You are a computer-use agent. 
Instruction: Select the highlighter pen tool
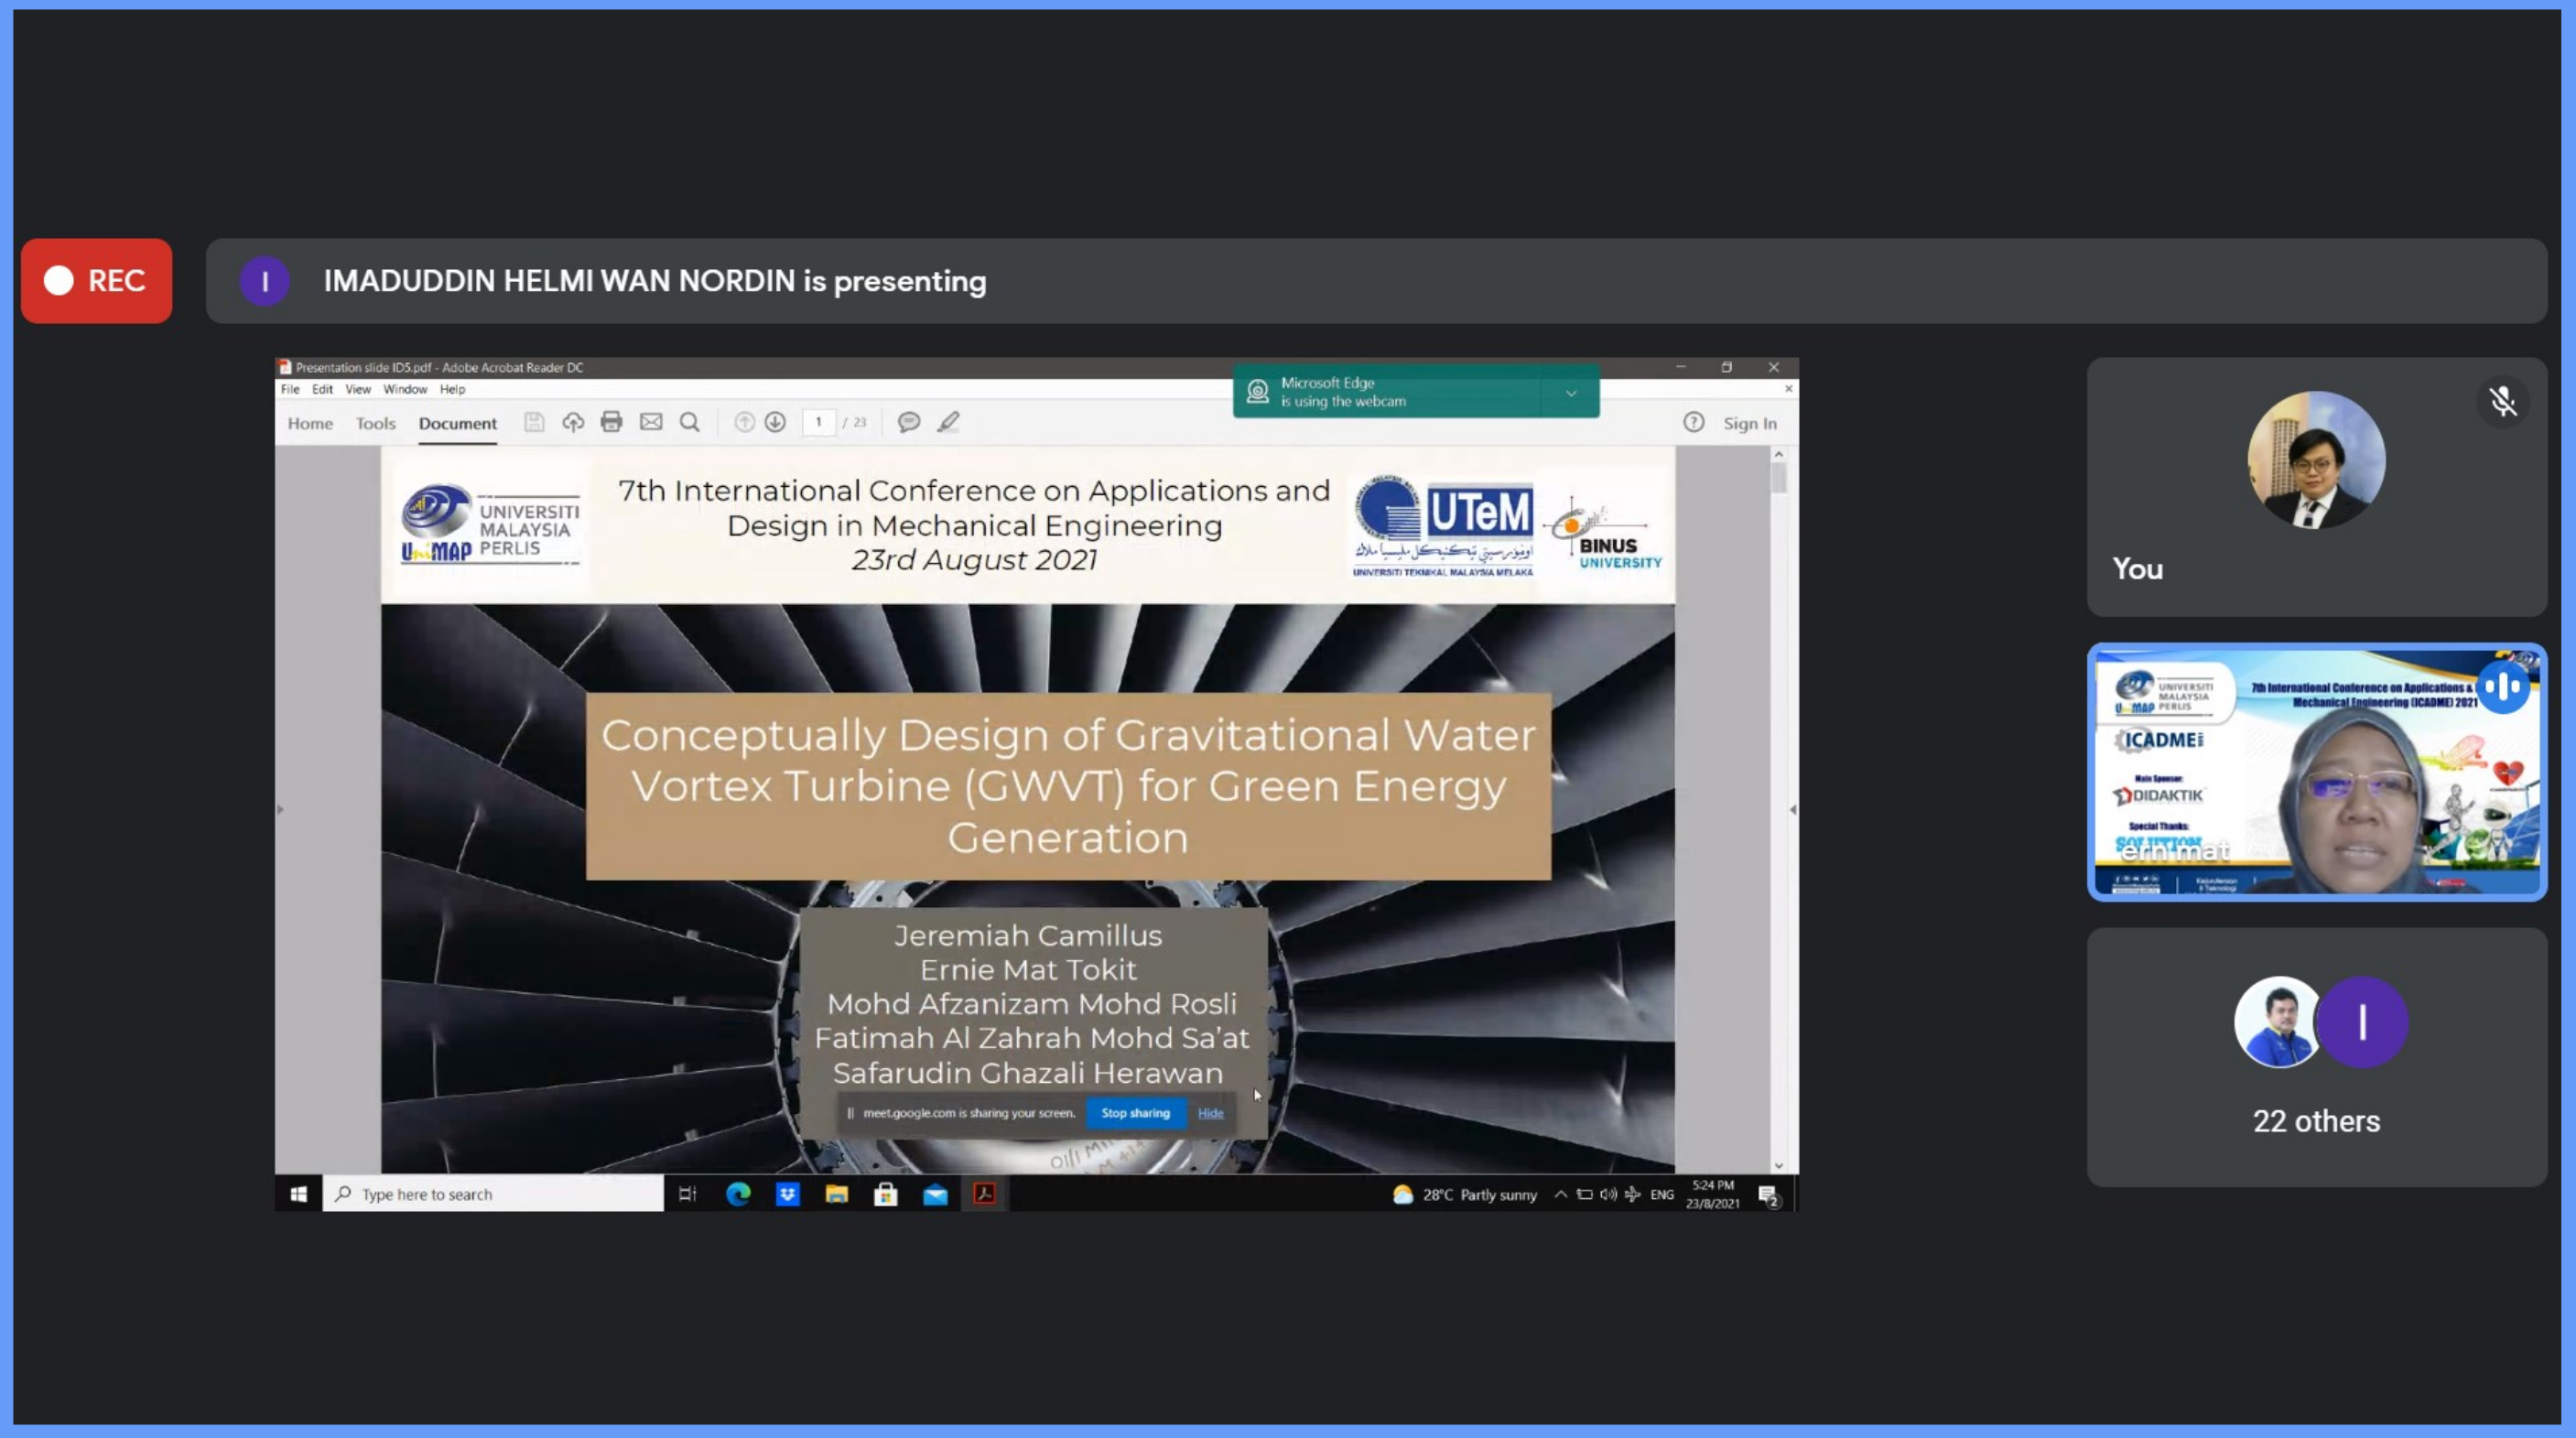948,422
